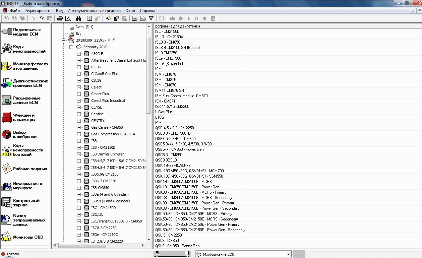The image size is (422, 258).
Task: Open Мониторы OBD in the sidebar
Action: (26, 237)
